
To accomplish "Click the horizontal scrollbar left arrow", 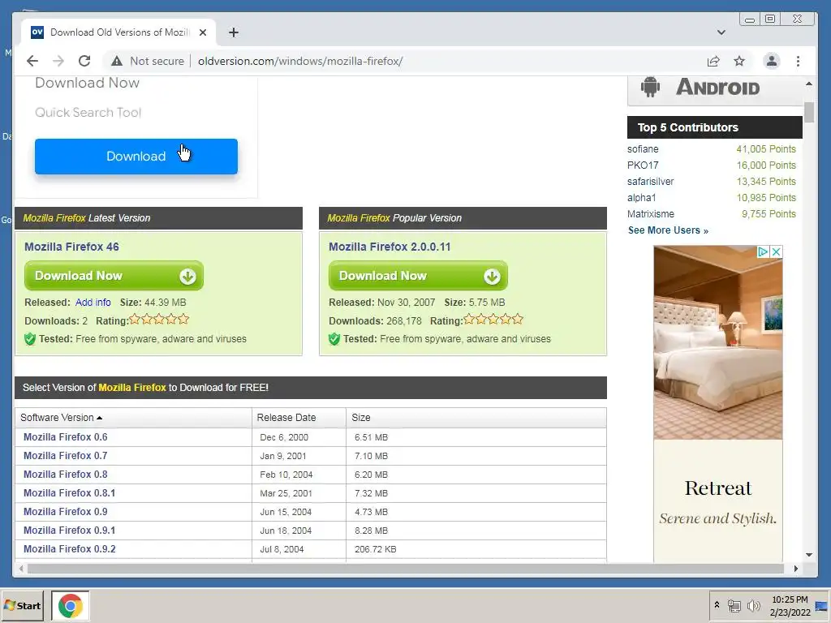I will [x=21, y=569].
